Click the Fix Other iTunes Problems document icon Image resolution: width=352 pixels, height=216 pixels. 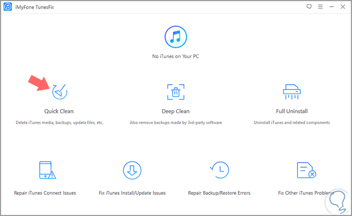(x=306, y=170)
